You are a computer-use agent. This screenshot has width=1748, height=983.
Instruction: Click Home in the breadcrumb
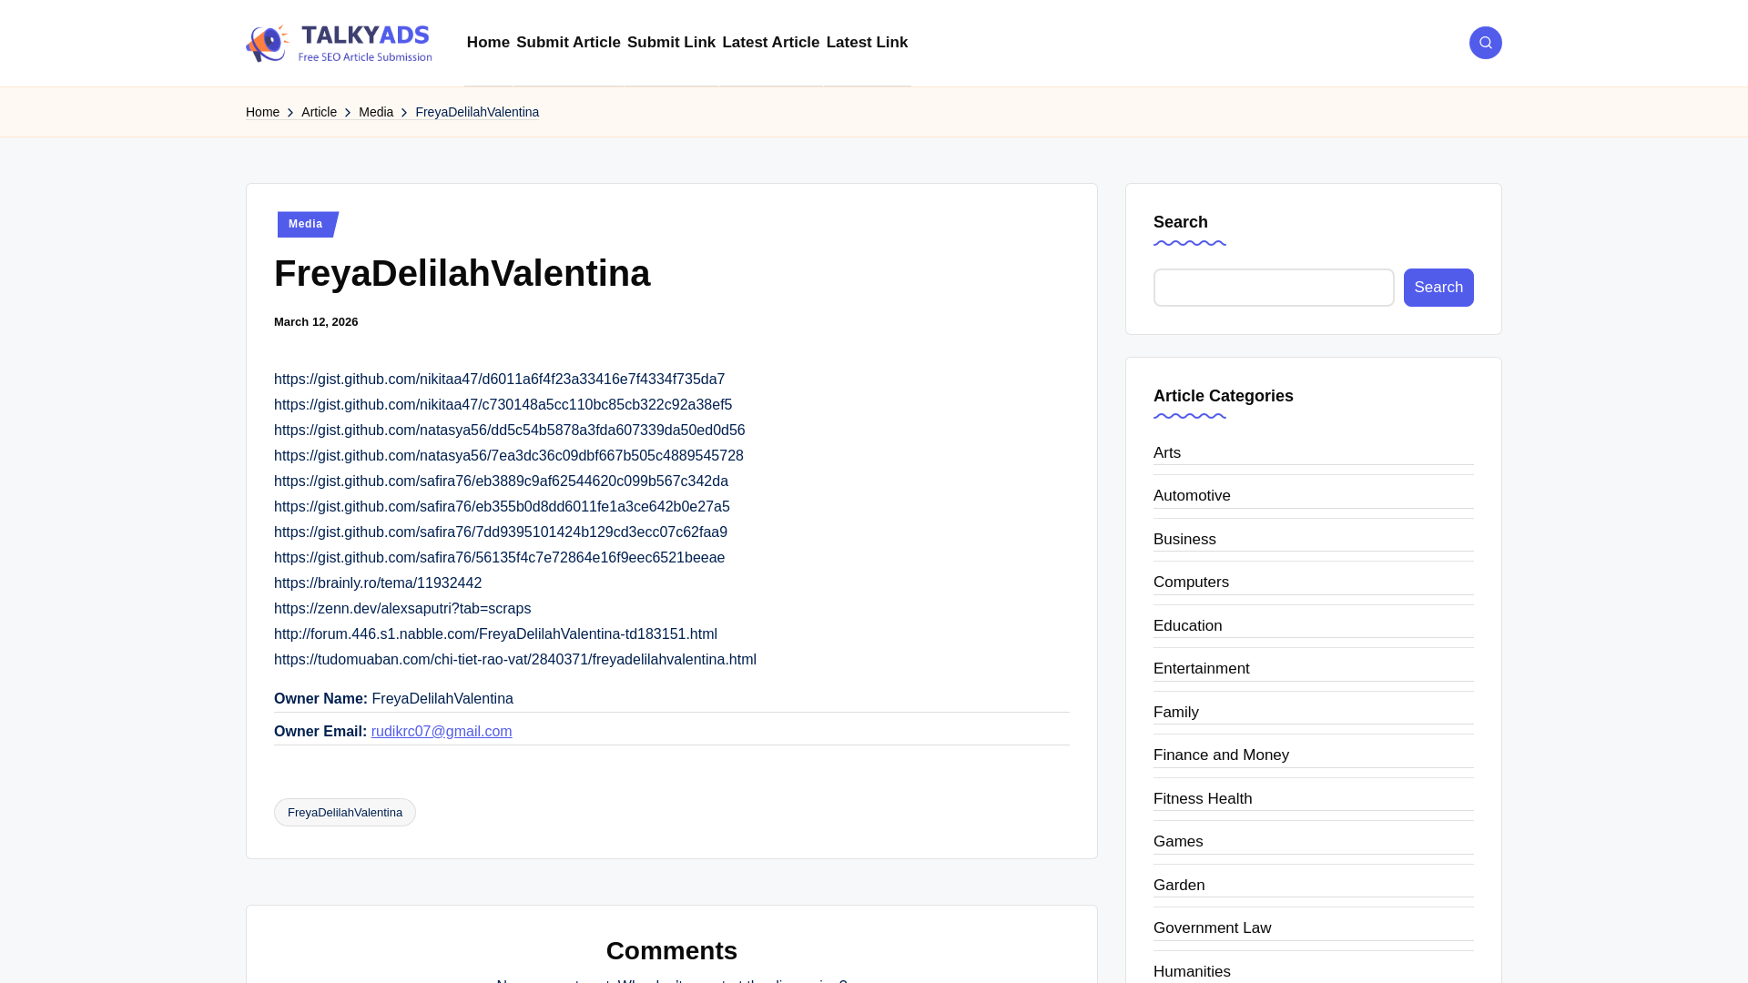(x=262, y=112)
